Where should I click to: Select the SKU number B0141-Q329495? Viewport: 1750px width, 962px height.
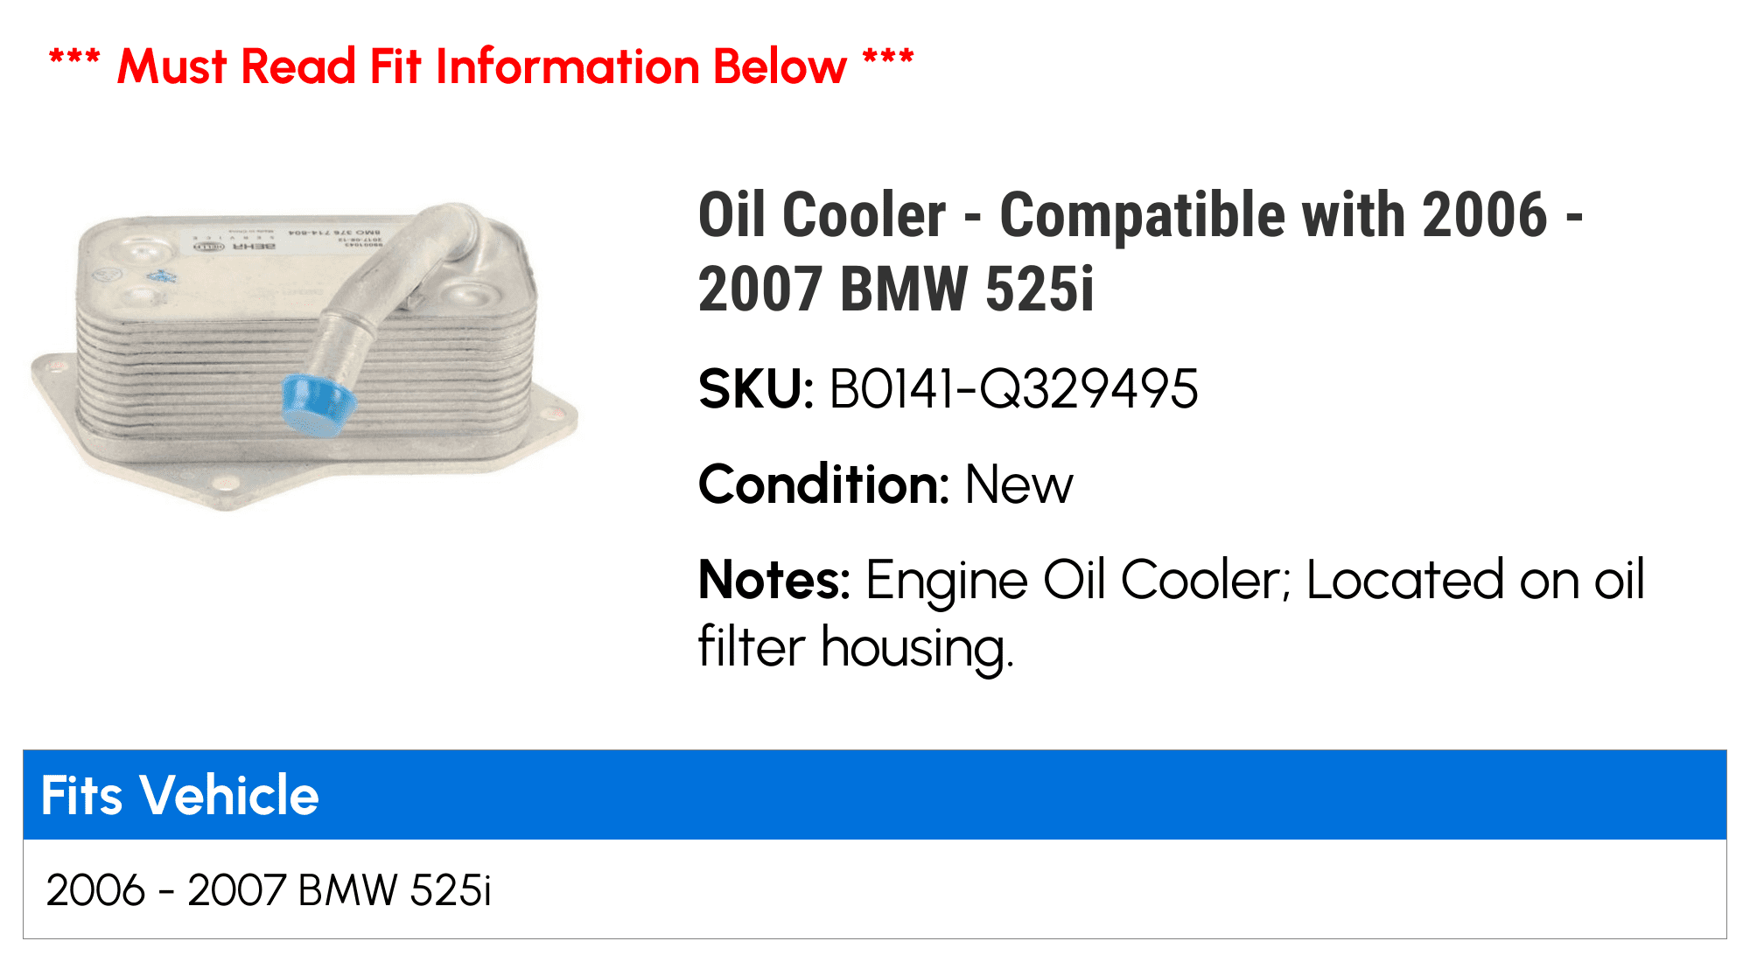click(x=1013, y=389)
